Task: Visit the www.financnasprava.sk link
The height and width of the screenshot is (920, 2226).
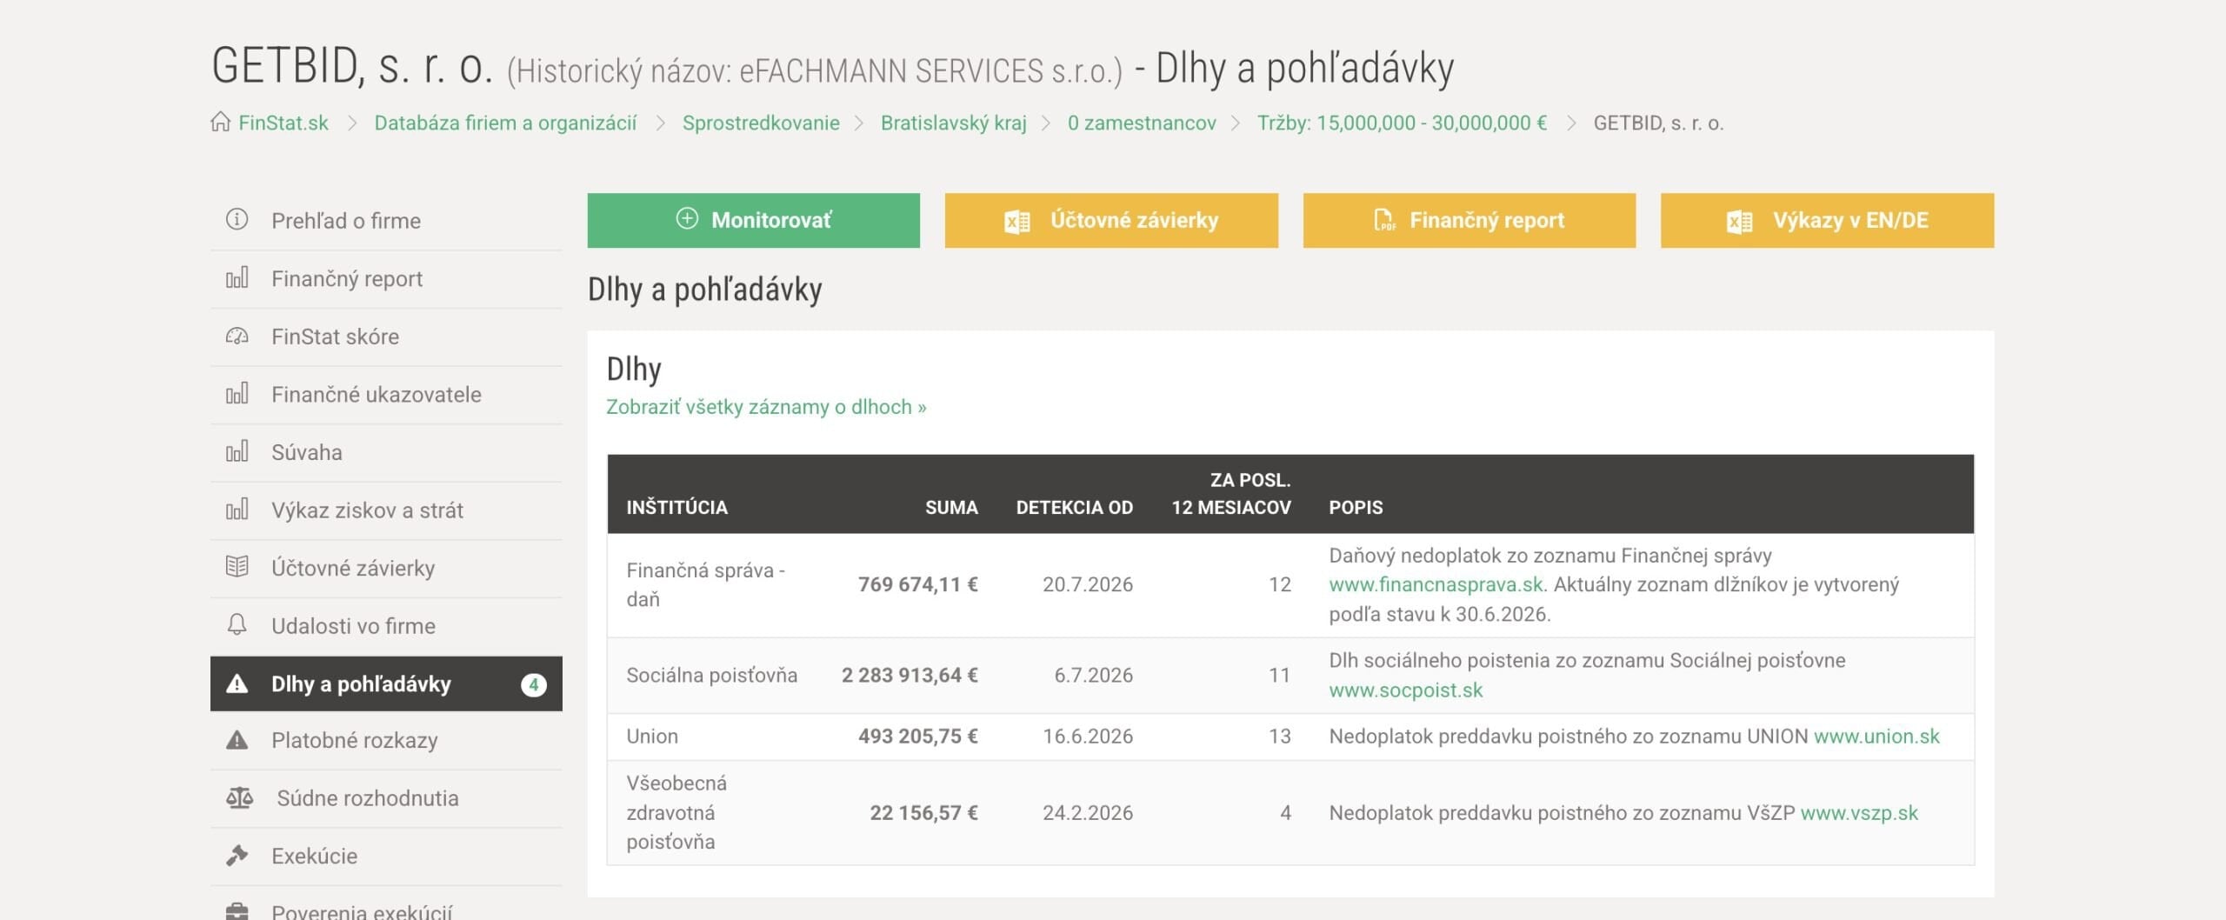Action: point(1436,584)
